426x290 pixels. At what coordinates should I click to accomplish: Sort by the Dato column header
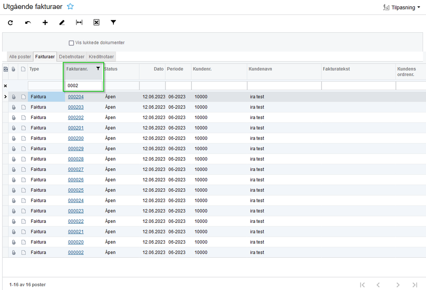152,72
